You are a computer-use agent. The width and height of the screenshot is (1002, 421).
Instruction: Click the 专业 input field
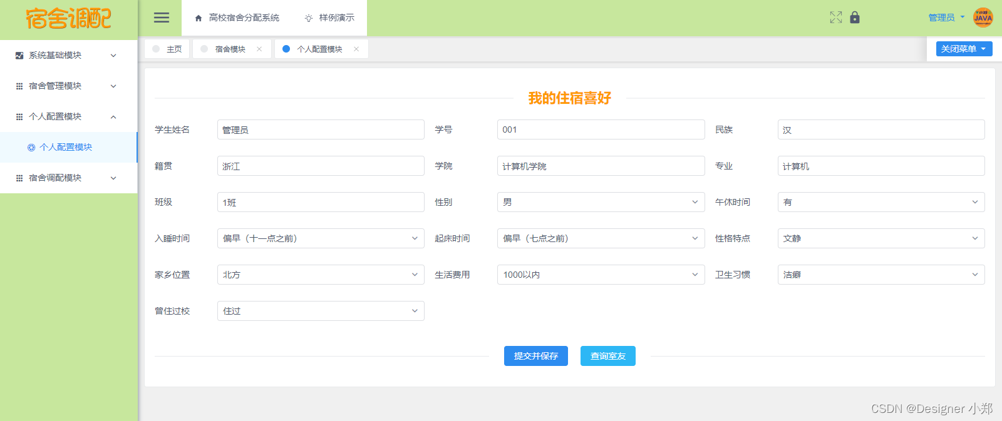tap(881, 166)
